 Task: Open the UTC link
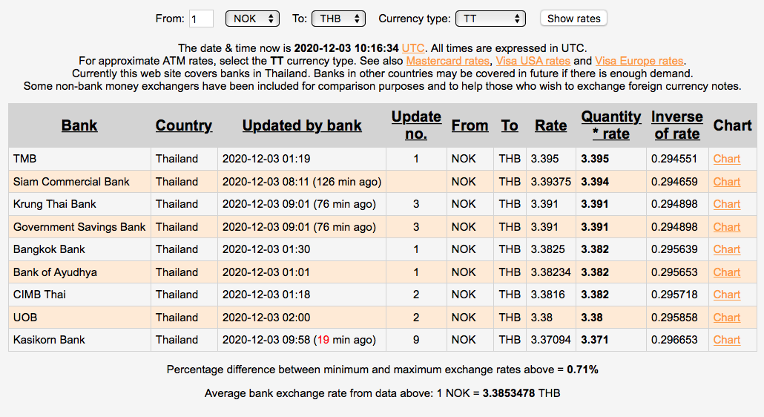[x=413, y=48]
